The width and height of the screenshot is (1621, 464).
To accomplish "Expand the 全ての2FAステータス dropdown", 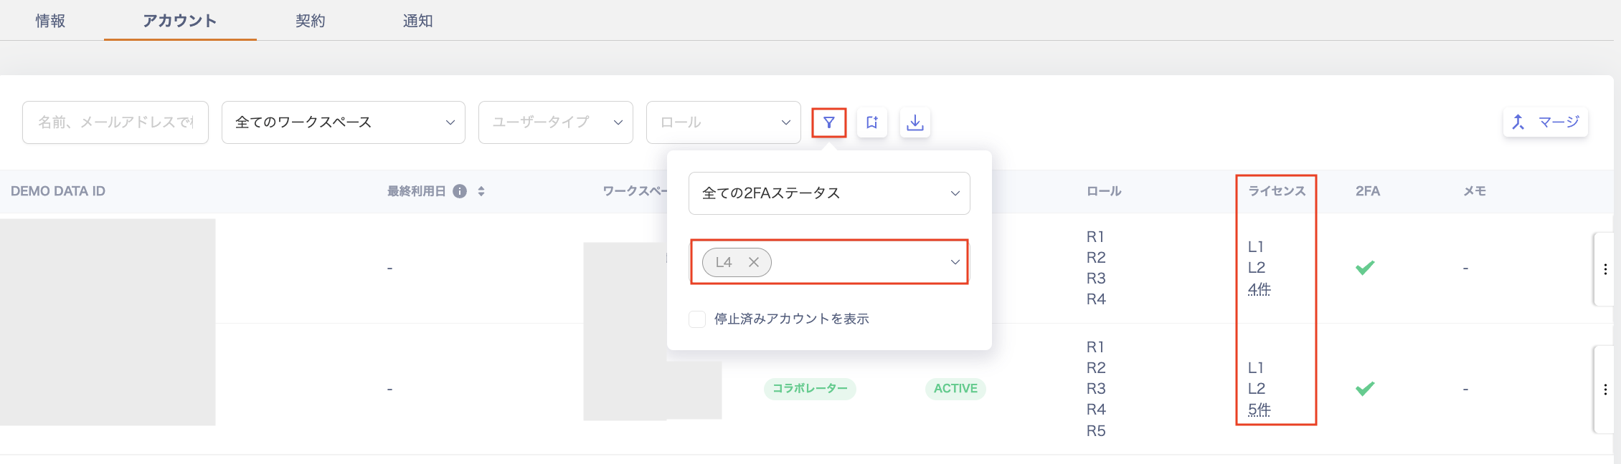I will pos(829,193).
